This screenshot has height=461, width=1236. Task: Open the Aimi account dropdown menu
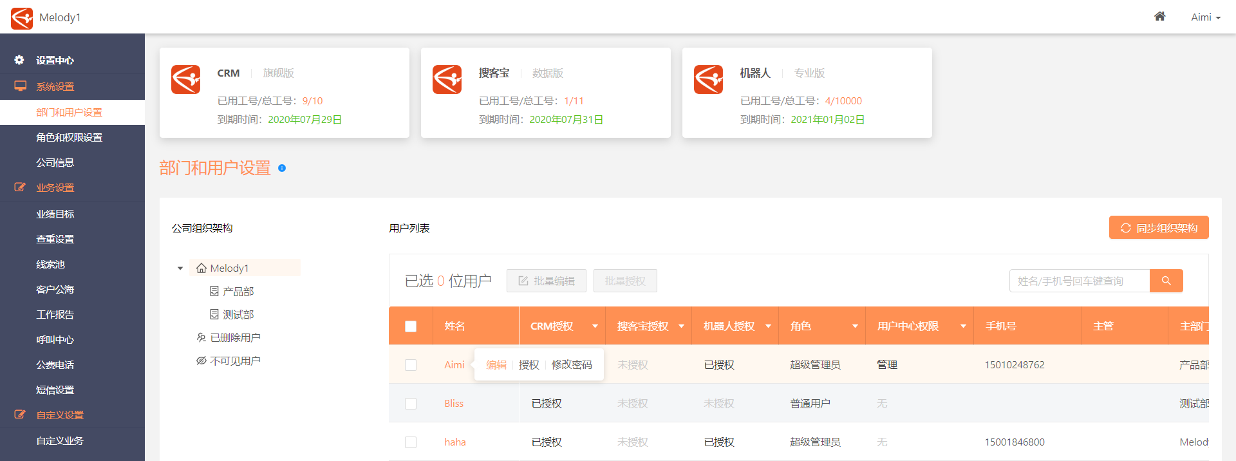[1205, 17]
